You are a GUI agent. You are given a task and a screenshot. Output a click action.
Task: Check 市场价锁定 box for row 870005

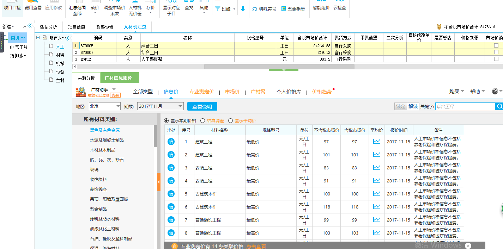pyautogui.click(x=496, y=46)
